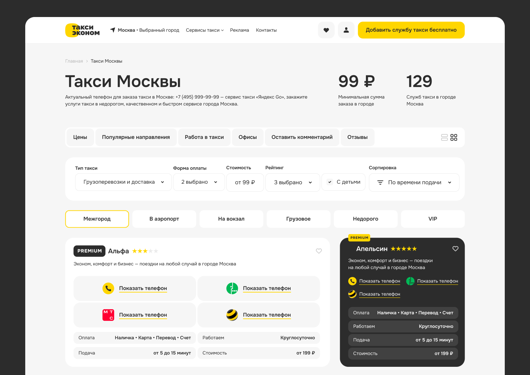Click the PREMIUM badge on Альфа card
The height and width of the screenshot is (375, 530).
[90, 251]
